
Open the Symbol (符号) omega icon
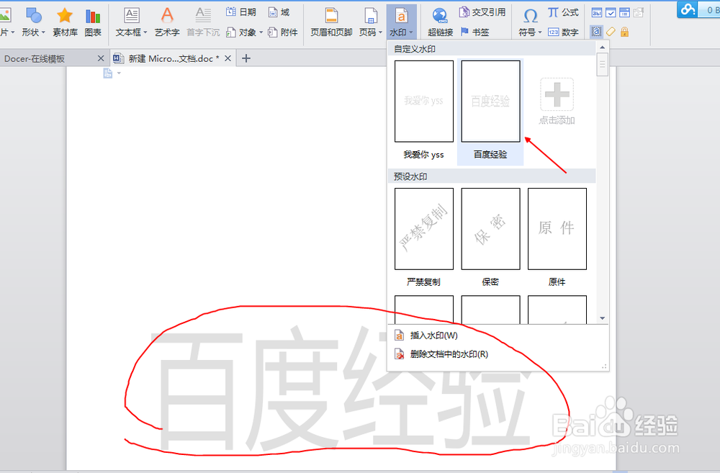(530, 16)
